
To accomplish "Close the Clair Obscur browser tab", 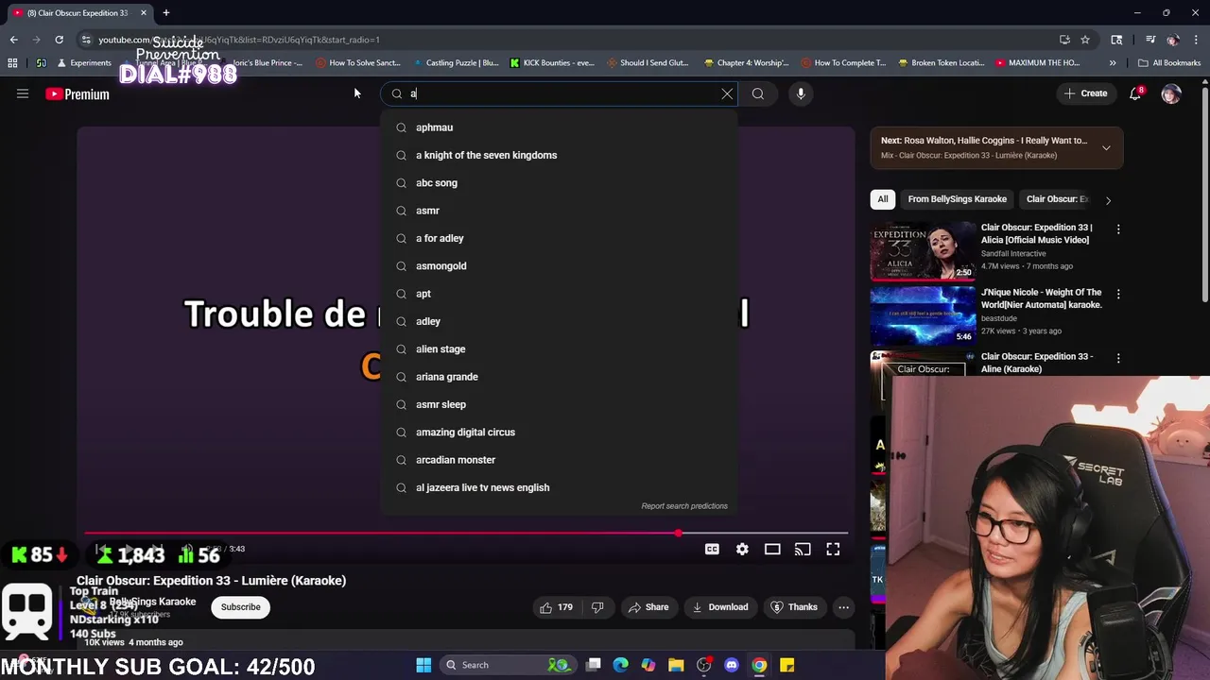I will 144,12.
